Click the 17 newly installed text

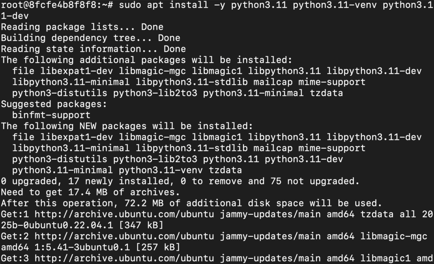pos(119,181)
